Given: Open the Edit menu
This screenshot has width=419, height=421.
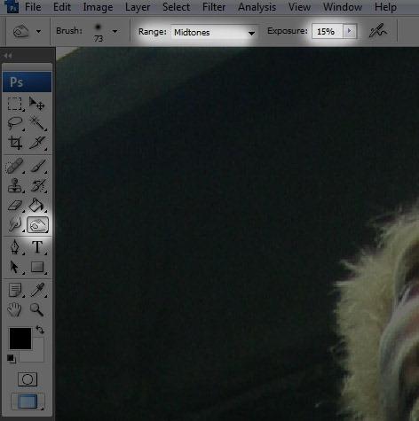Looking at the screenshot, I should (x=62, y=7).
